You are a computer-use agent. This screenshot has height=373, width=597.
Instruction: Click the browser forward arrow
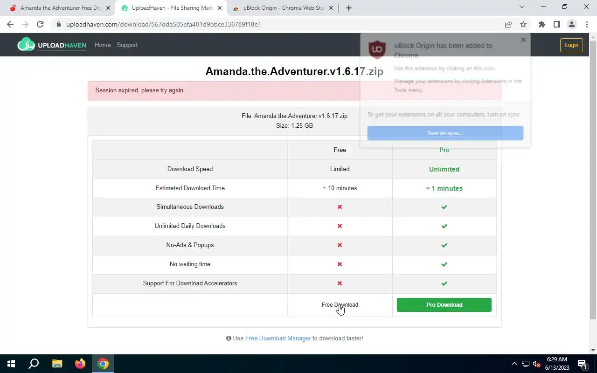point(25,24)
